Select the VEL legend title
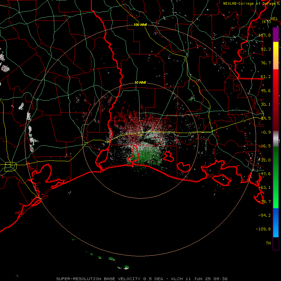The image size is (281, 281). click(274, 19)
